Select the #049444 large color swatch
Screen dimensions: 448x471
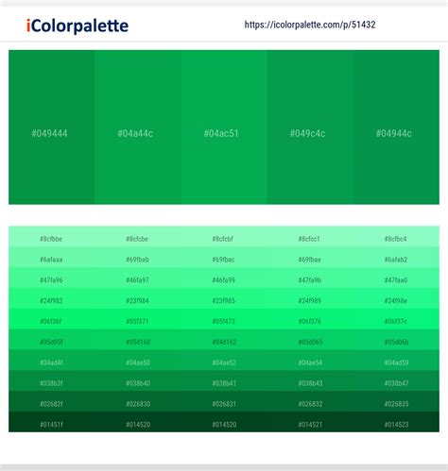coord(51,127)
